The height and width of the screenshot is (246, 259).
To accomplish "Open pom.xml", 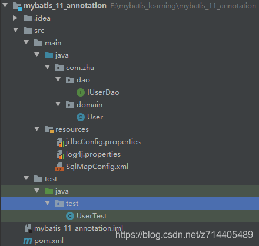I will point(49,241).
